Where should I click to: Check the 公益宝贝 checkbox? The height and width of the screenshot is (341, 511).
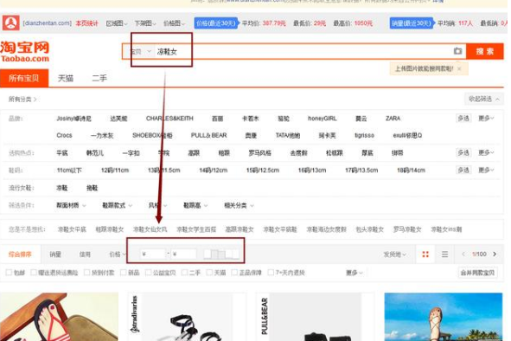[x=148, y=272]
